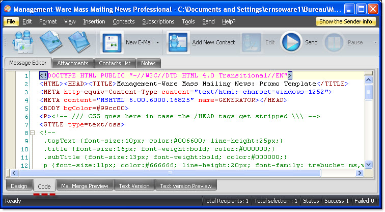Click the Edit toolbar label
Screen dimensions: 385x212
click(270, 42)
